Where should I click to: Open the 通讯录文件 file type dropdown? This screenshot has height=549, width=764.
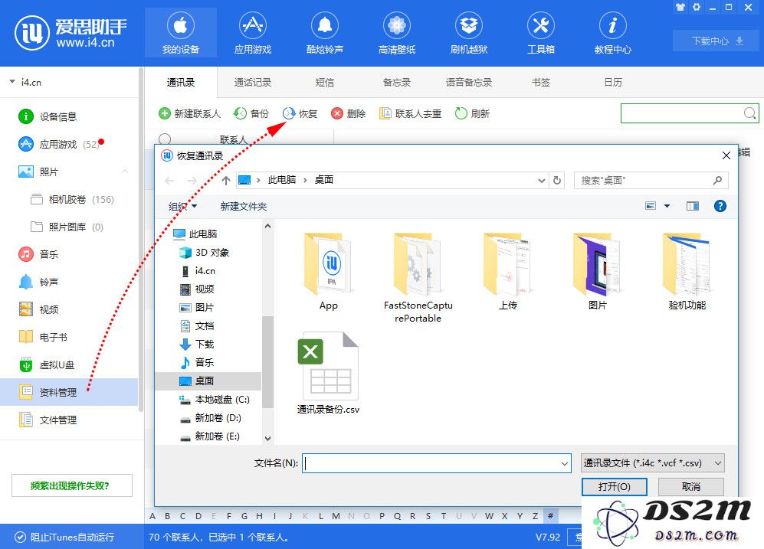(x=652, y=462)
